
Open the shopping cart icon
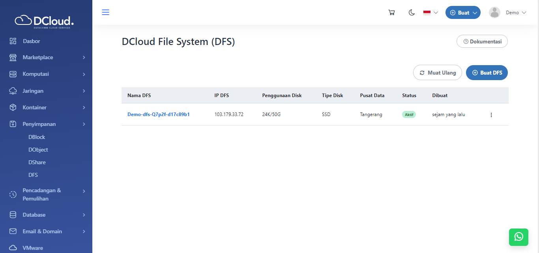(x=391, y=13)
